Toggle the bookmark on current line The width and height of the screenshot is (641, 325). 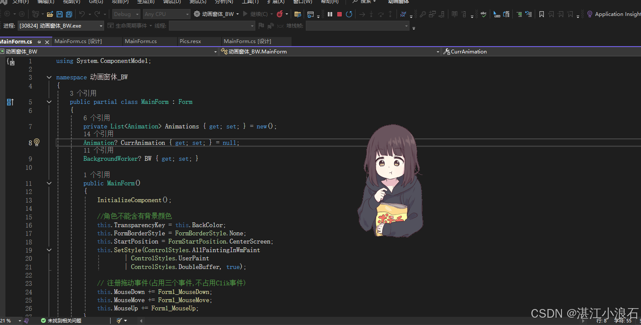[542, 14]
